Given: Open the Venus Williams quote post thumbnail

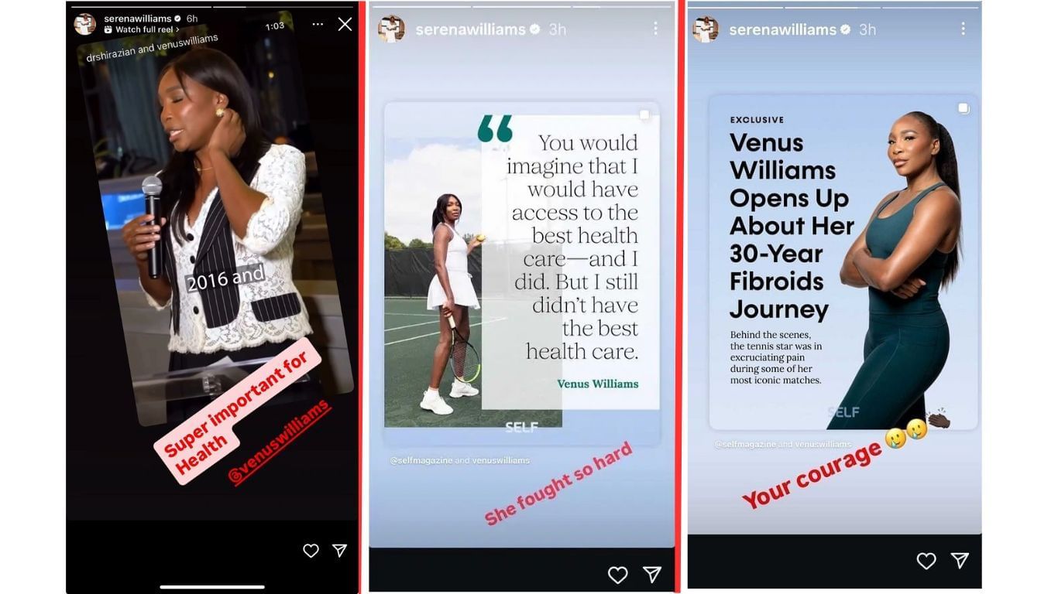Looking at the screenshot, I should [x=522, y=272].
